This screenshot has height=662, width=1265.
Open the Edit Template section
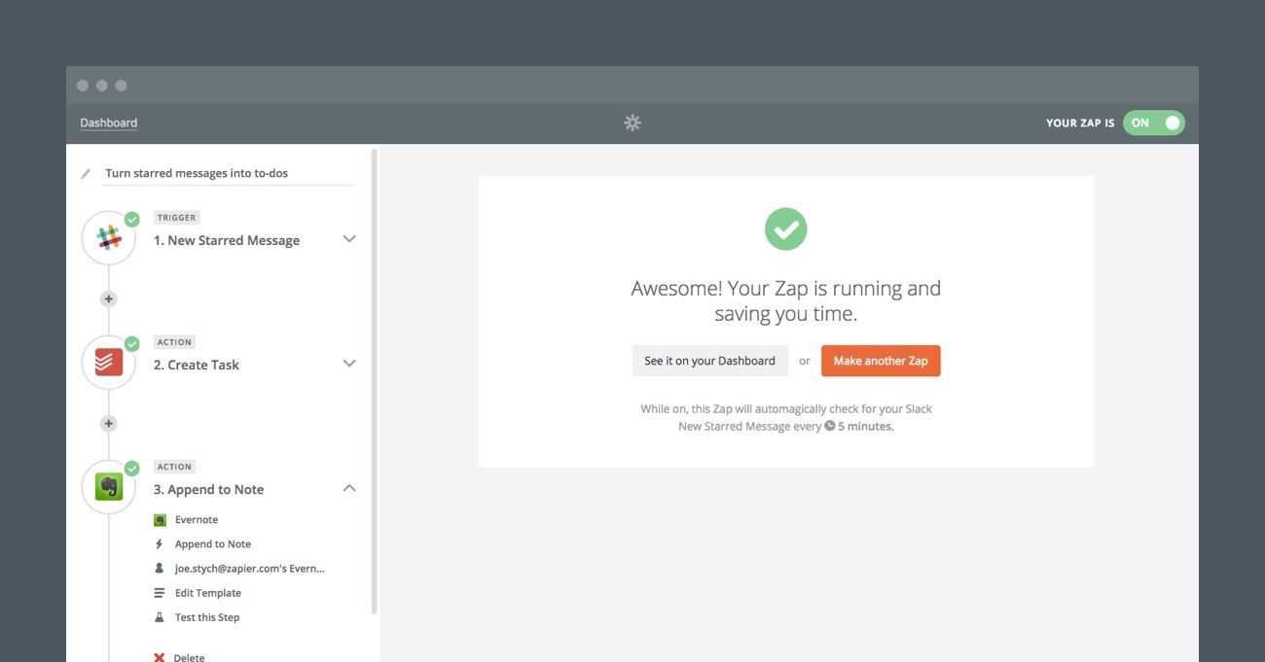(x=207, y=593)
